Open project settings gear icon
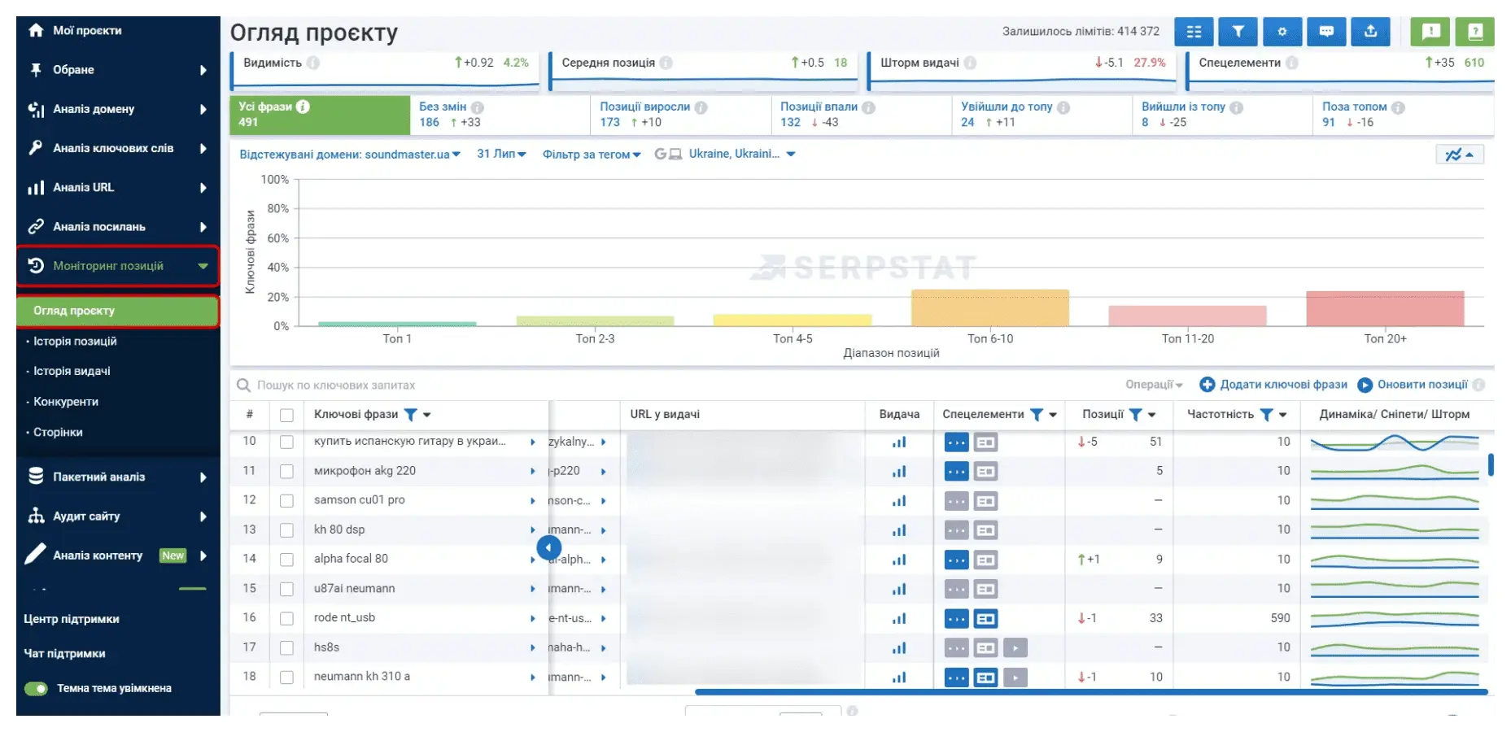The height and width of the screenshot is (732, 1511). pos(1282,32)
